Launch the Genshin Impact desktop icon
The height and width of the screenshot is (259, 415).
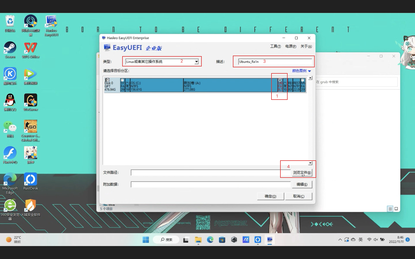pos(31,155)
